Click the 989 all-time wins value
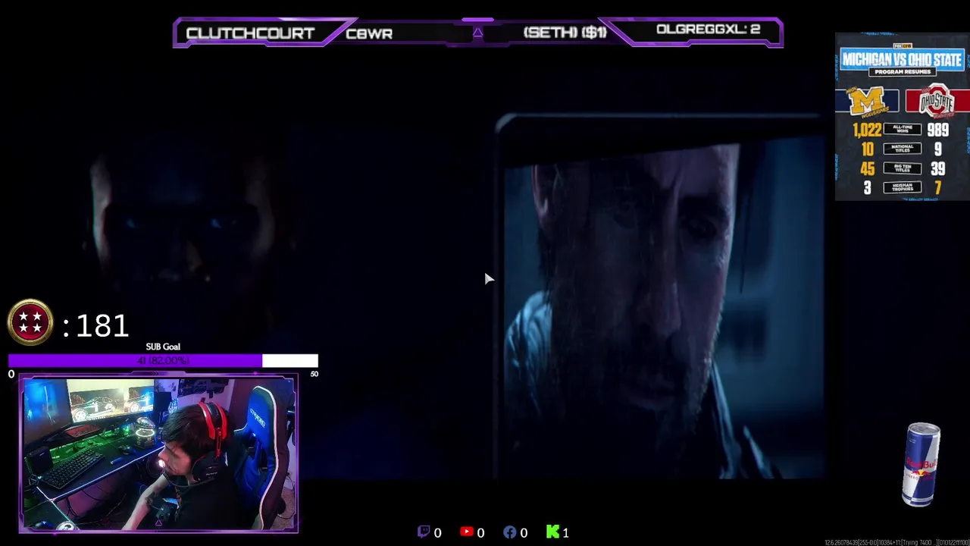Screen dimensions: 970x546 point(937,130)
